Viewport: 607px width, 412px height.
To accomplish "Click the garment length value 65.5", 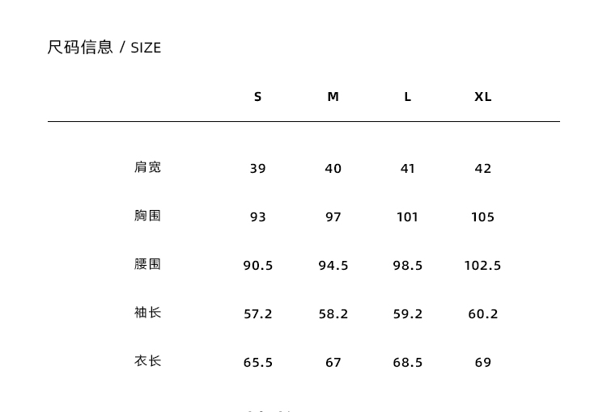I will click(x=258, y=363).
